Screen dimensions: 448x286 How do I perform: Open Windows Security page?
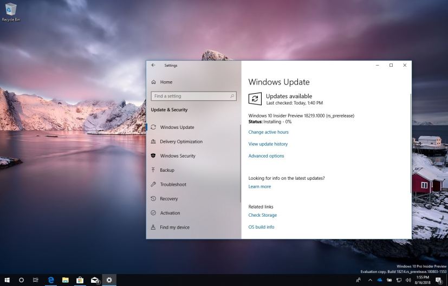[x=178, y=155]
